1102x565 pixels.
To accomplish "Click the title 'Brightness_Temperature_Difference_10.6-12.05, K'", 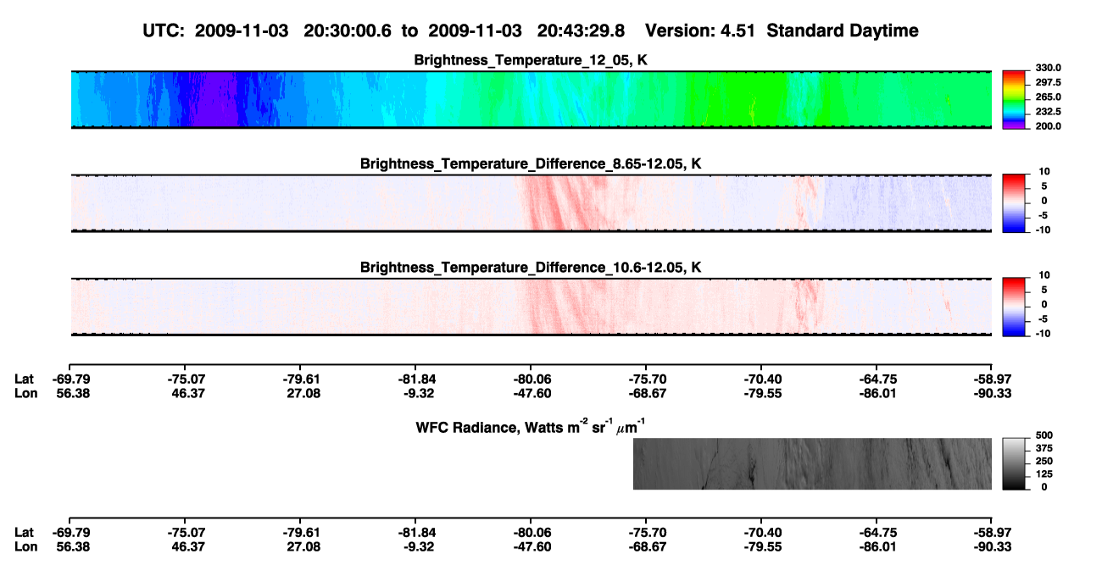I will (x=531, y=268).
